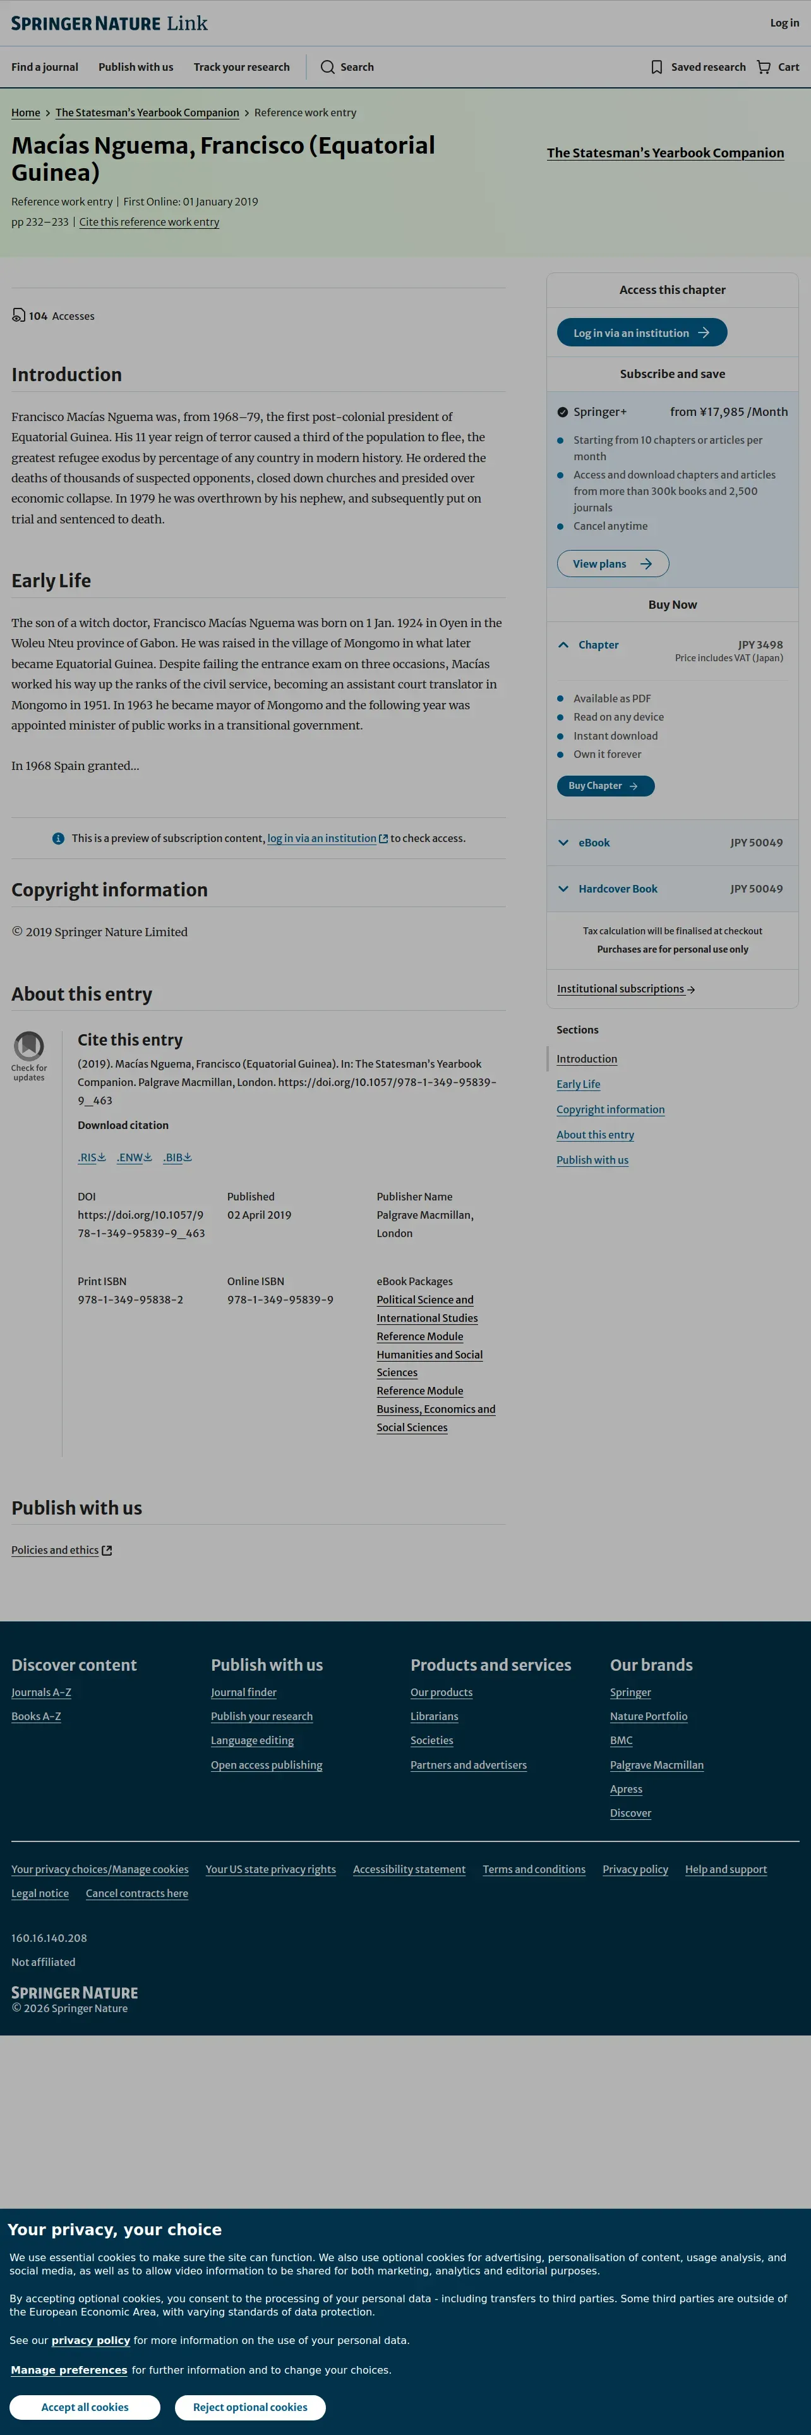
Task: Open Find a journal menu
Action: (44, 67)
